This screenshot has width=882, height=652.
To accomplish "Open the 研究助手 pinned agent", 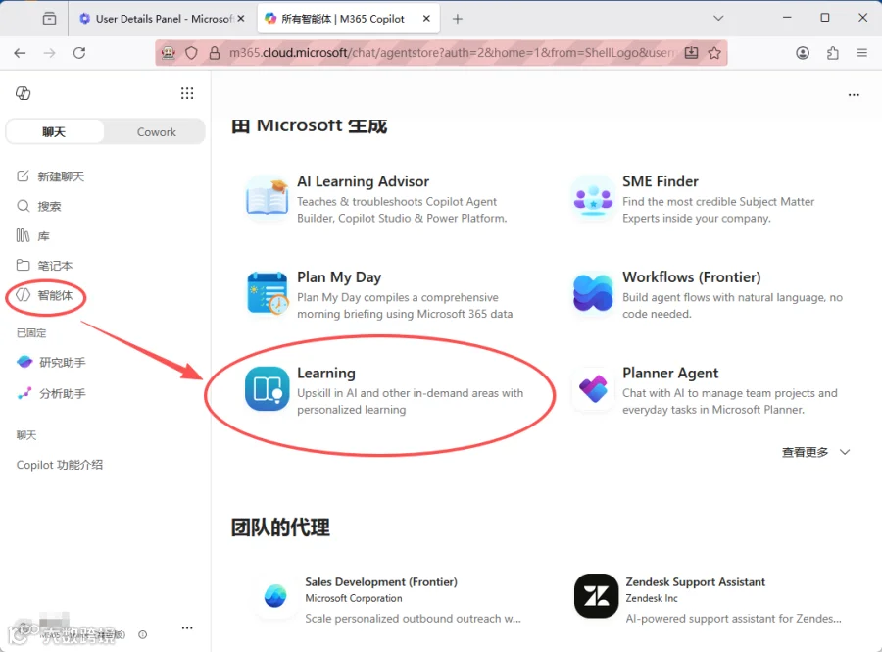I will pyautogui.click(x=63, y=362).
